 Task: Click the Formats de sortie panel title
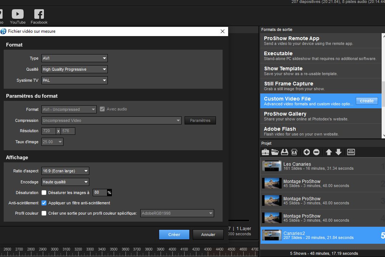pos(277,29)
